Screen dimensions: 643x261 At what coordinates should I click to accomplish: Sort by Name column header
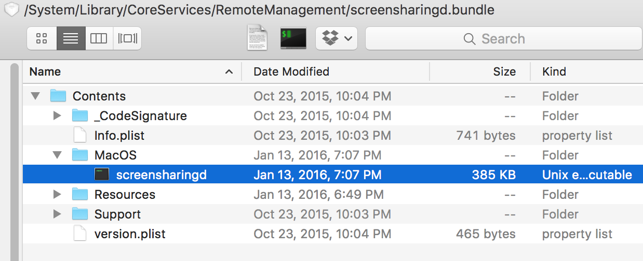(45, 71)
